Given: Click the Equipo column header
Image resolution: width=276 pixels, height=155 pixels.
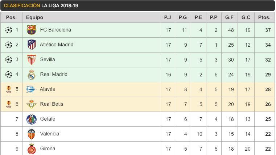Looking at the screenshot, I should click(x=34, y=17).
